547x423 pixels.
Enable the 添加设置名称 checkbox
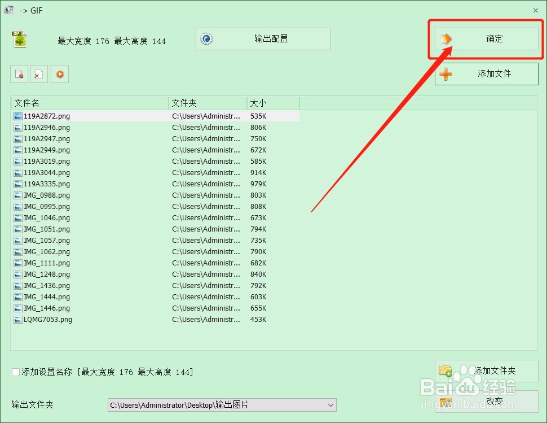coord(15,372)
